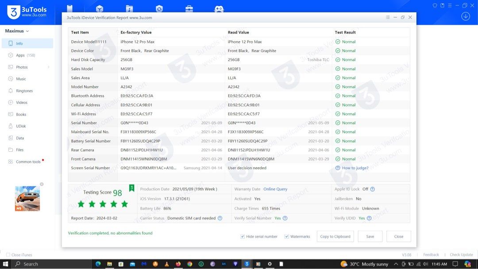Viewport: 478px width, 269px height.
Task: Click Copy to Clipboard button
Action: pyautogui.click(x=335, y=236)
